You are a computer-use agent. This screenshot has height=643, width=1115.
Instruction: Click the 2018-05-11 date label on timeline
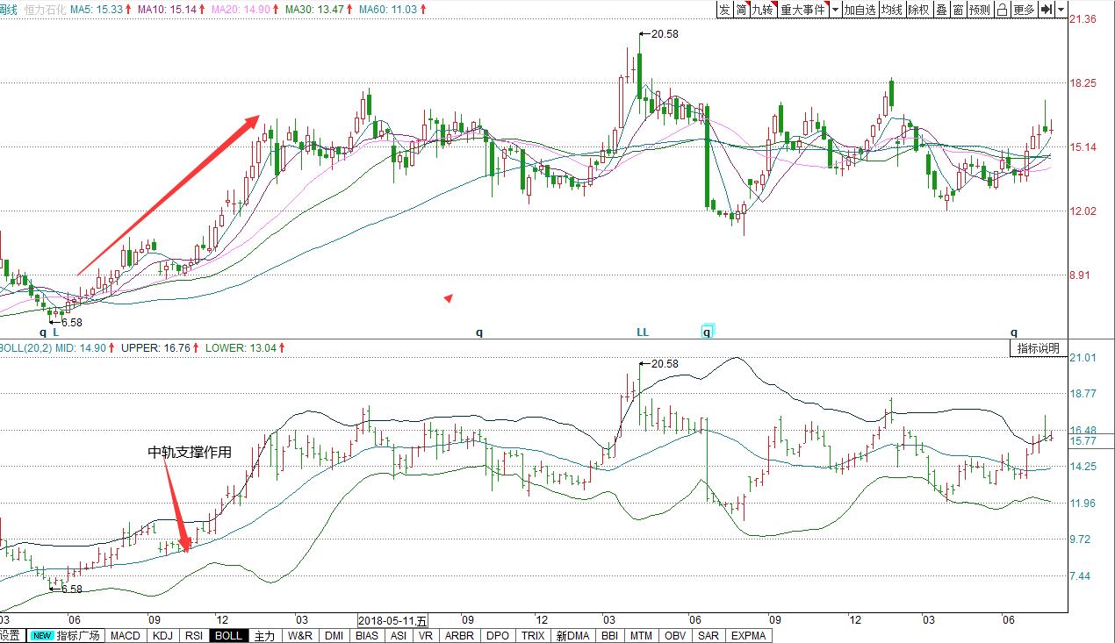click(x=393, y=620)
